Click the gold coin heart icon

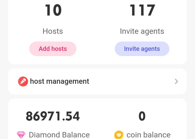119,135
